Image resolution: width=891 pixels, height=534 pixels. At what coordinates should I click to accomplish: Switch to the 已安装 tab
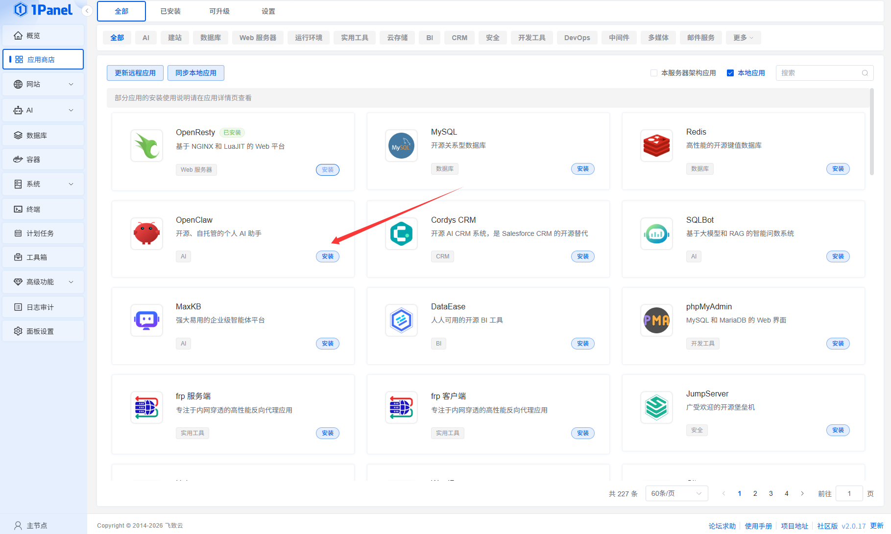coord(170,11)
